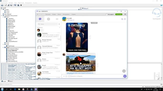
Task: Click Viber icon in Windows taskbar
Action: [36, 89]
